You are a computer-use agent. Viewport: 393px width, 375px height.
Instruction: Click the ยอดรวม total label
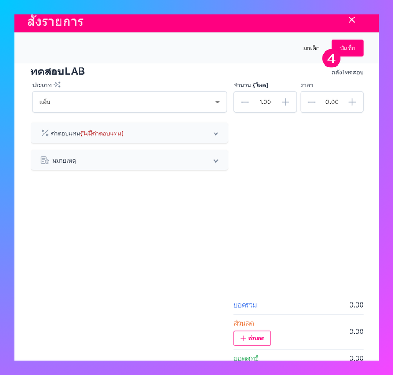(245, 305)
